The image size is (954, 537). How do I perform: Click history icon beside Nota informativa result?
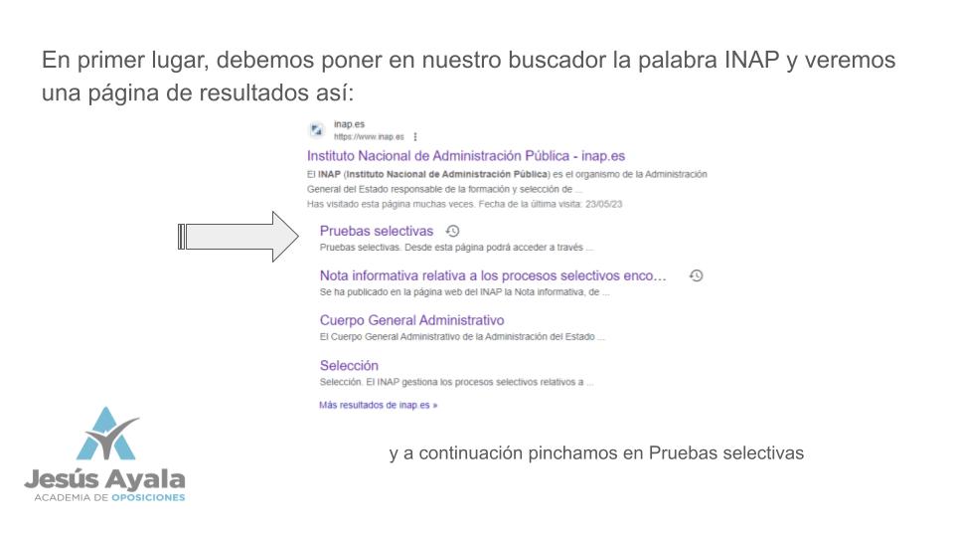tap(696, 275)
